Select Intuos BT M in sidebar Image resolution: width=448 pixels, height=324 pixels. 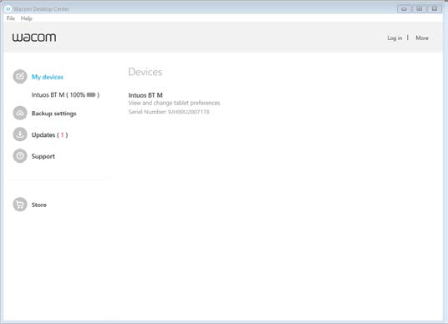coord(65,94)
